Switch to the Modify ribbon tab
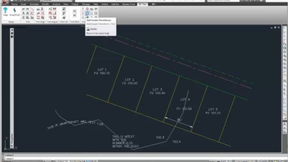The image size is (288, 162). click(45, 4)
